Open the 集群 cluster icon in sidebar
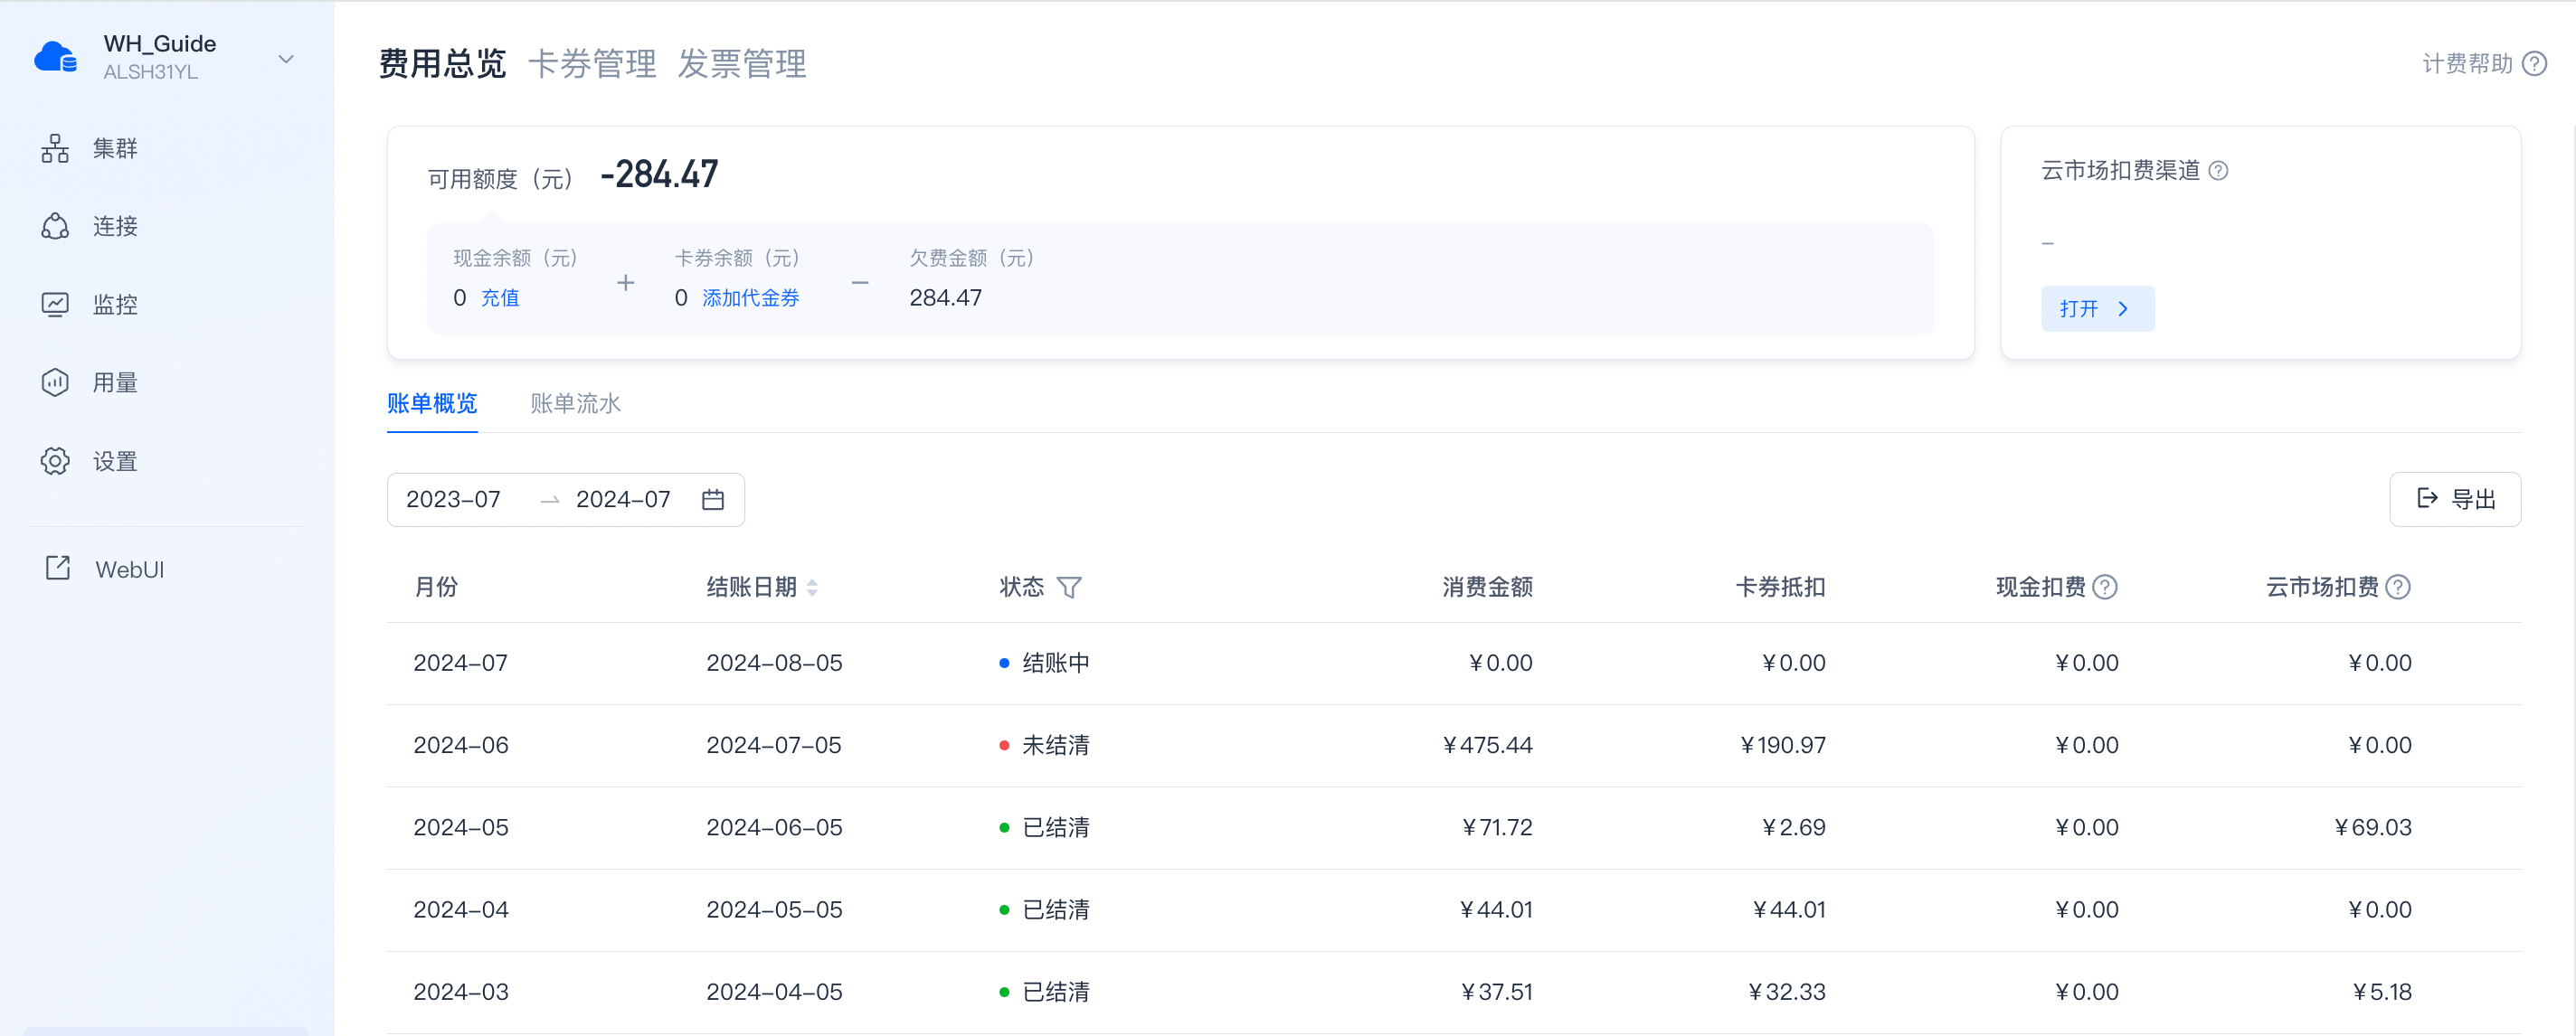The width and height of the screenshot is (2576, 1036). click(55, 149)
